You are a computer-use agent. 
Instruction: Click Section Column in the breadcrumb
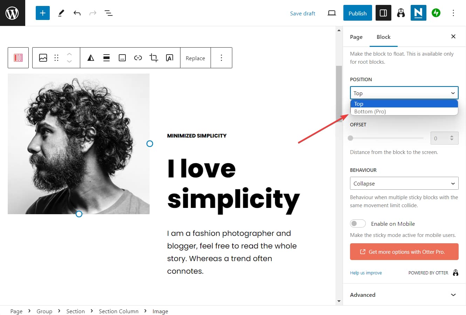[x=118, y=311]
